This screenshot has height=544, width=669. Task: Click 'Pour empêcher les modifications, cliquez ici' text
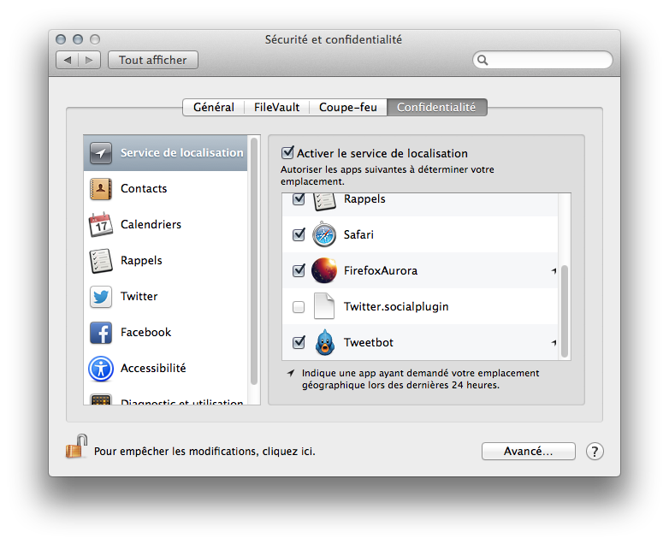[204, 452]
